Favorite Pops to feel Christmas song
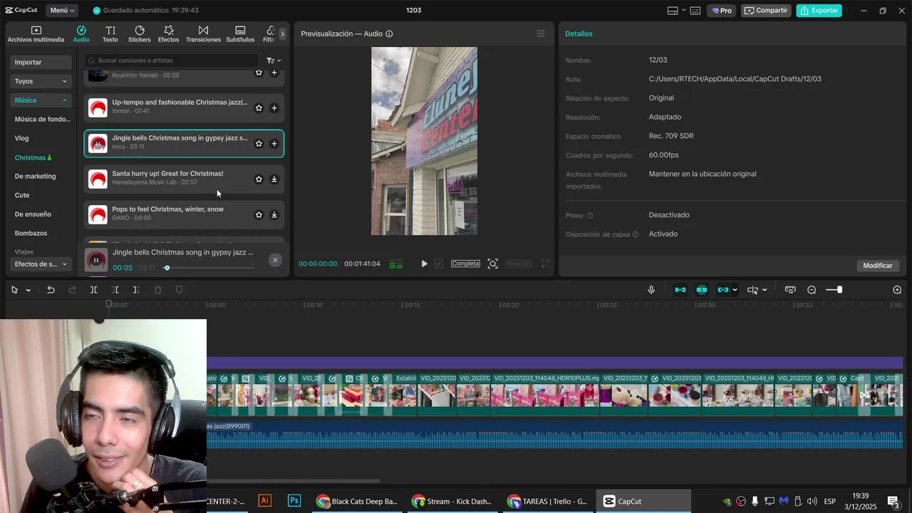 pos(259,215)
